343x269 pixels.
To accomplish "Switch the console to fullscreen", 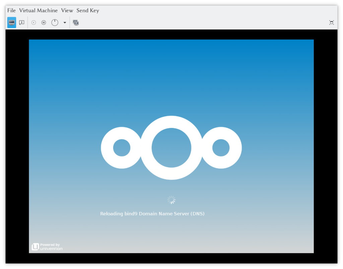I will point(331,22).
